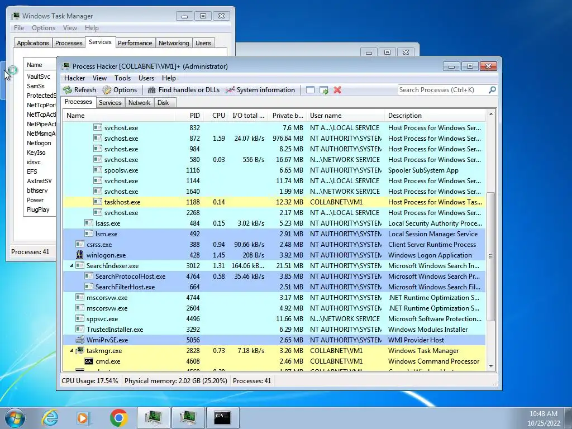Screen dimensions: 572x429
Task: Click the SearchIndexer.exe process icon
Action: point(79,265)
